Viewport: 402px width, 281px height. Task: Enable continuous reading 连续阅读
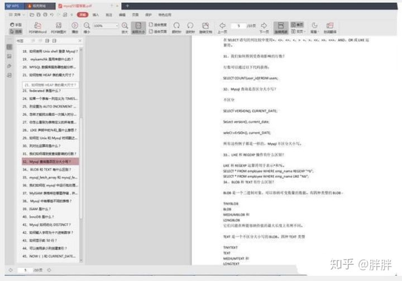[x=281, y=28]
